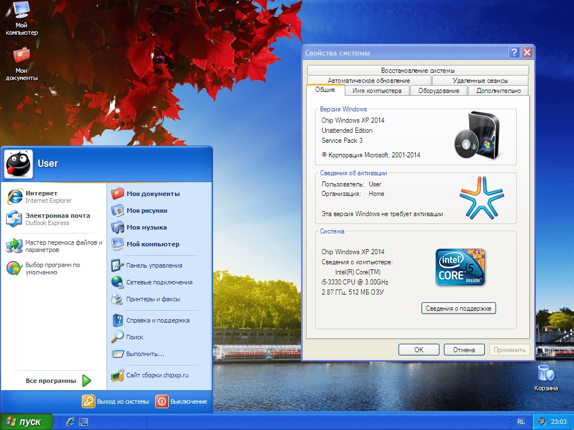Open Сайт сборки chipxp.ru link

[x=150, y=375]
